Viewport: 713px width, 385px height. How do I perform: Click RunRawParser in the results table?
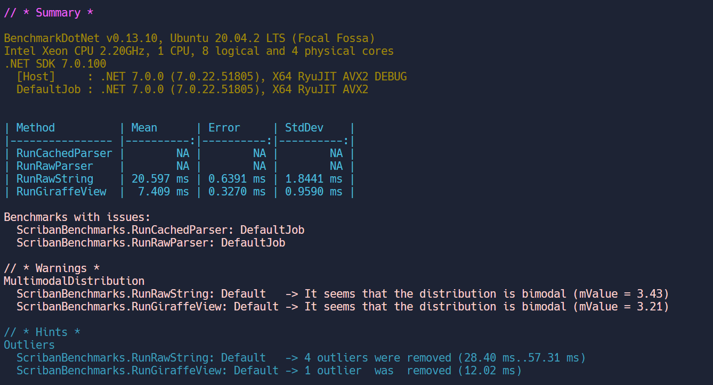pyautogui.click(x=54, y=166)
